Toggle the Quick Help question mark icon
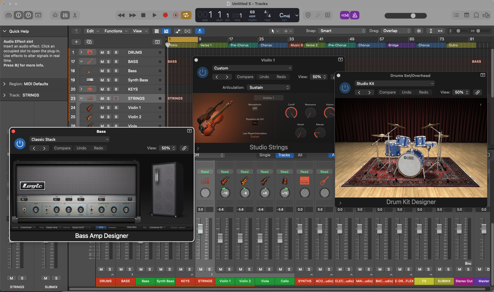The height and width of the screenshot is (292, 494). (28, 15)
